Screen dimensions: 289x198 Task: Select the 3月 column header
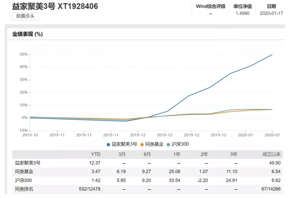click(x=122, y=154)
